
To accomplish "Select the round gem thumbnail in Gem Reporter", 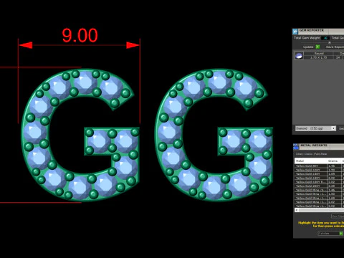I will pyautogui.click(x=299, y=56).
